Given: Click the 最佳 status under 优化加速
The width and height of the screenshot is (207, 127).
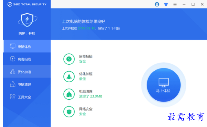Looking at the screenshot, I should coord(82,79).
